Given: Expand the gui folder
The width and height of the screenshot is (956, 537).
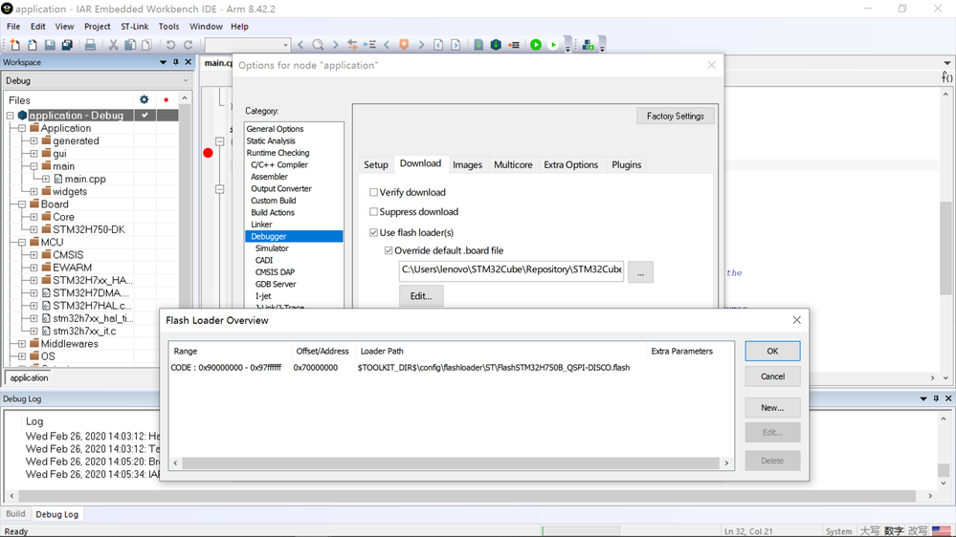Looking at the screenshot, I should tap(34, 154).
